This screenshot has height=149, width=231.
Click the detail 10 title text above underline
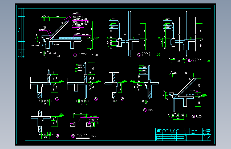[x=82, y=135]
